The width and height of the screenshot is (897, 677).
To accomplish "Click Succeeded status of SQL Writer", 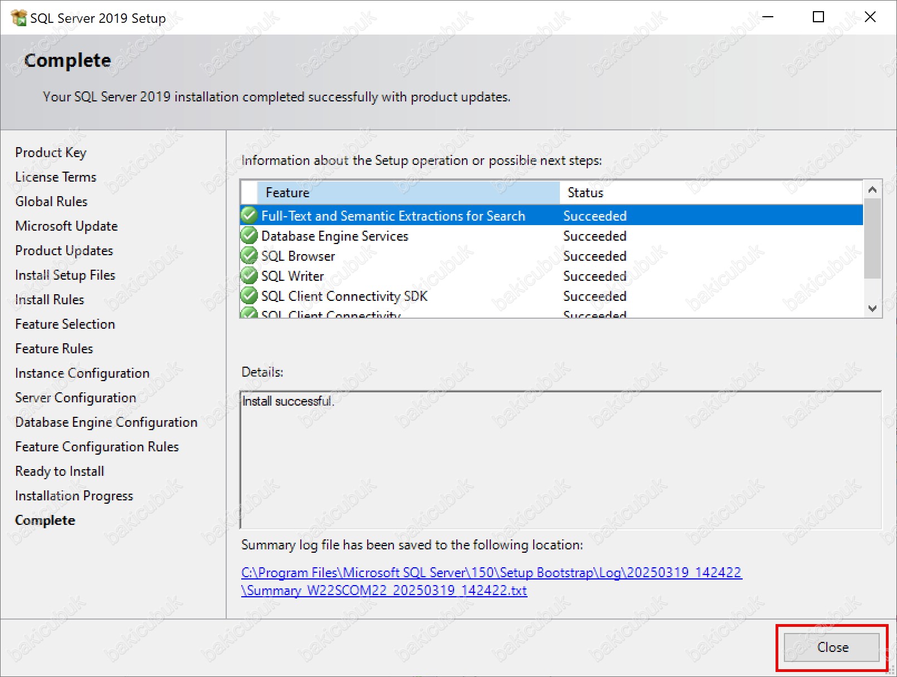I will coord(594,276).
